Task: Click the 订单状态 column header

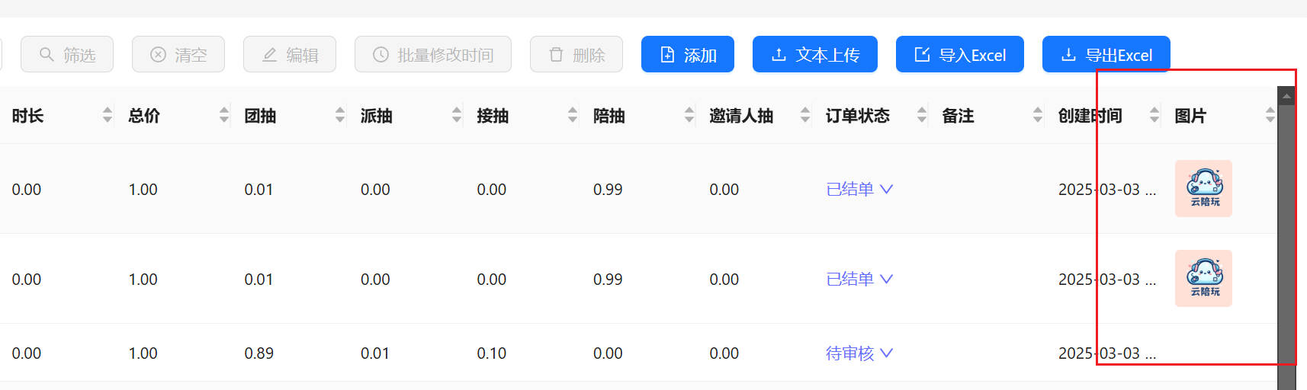Action: (x=858, y=116)
